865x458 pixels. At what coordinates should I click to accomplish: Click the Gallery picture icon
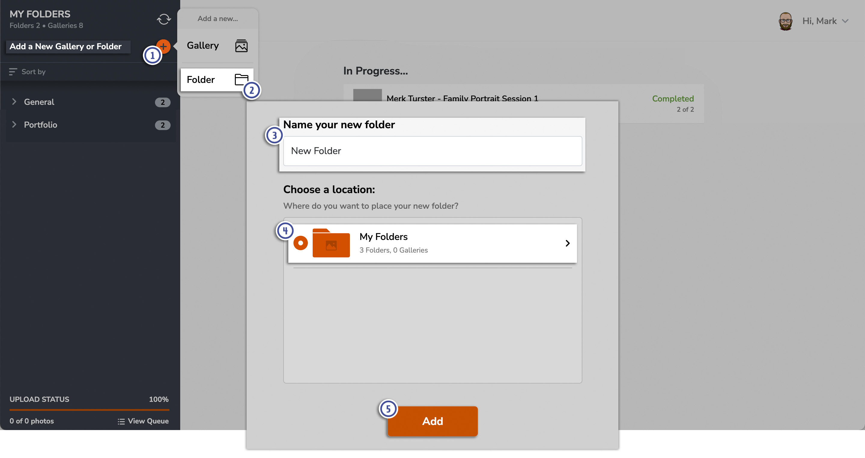[241, 46]
